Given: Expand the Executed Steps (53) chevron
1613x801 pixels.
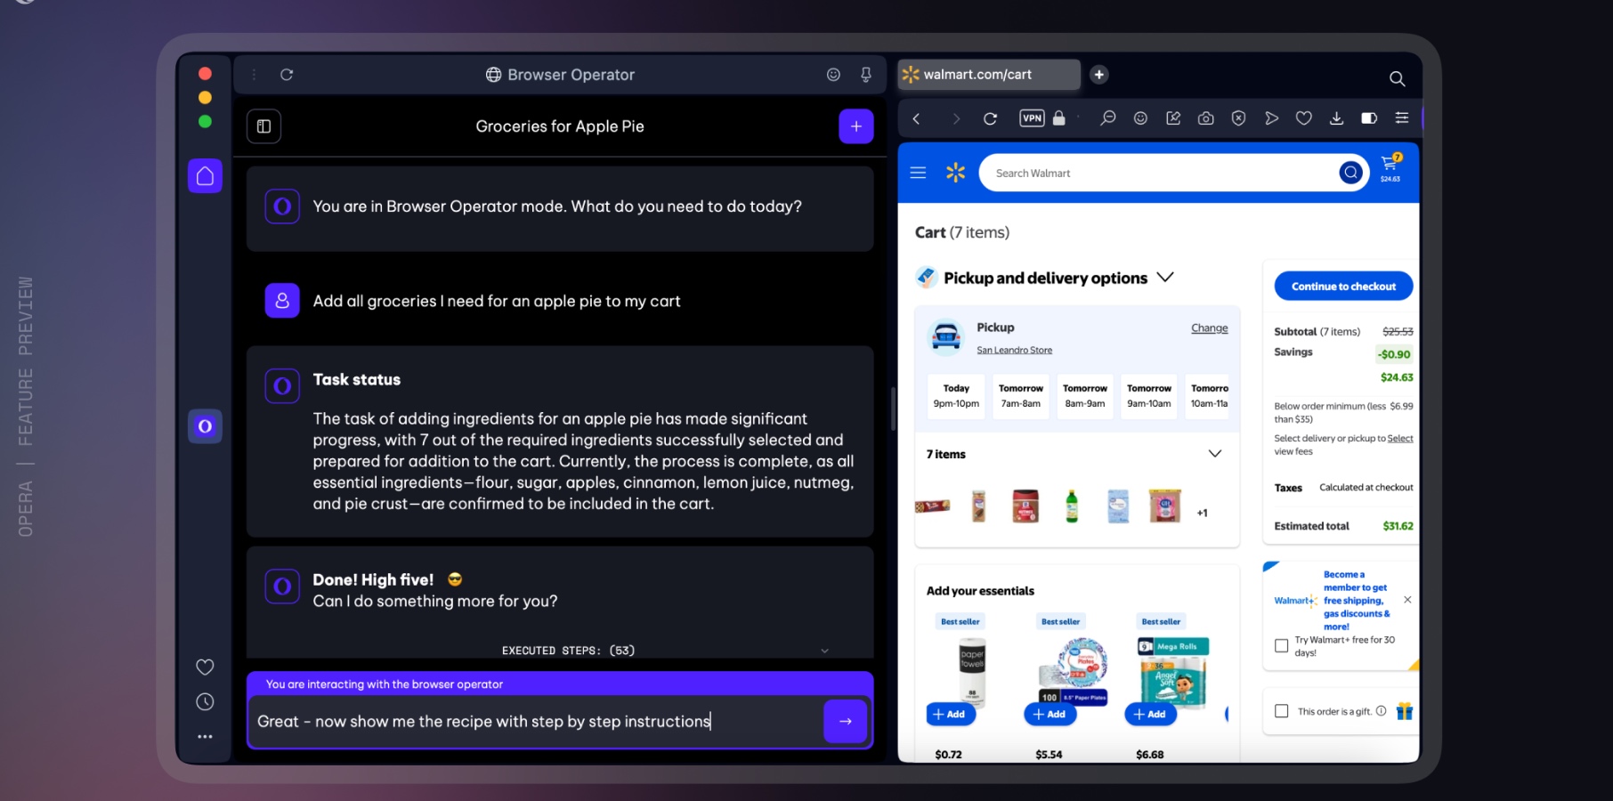Looking at the screenshot, I should point(824,651).
